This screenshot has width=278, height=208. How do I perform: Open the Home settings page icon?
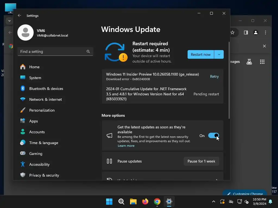23,67
